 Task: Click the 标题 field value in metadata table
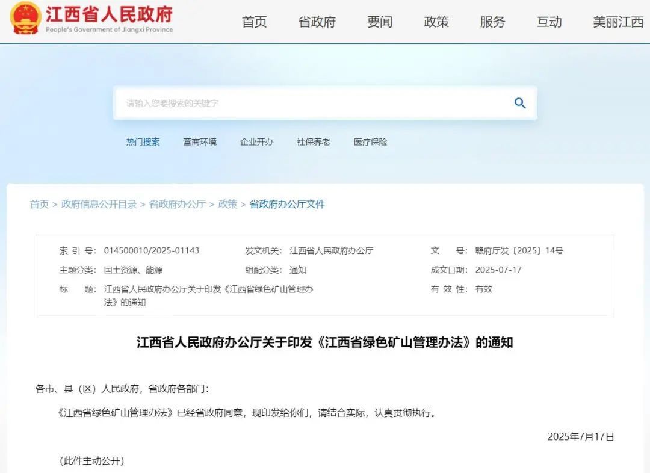[208, 295]
